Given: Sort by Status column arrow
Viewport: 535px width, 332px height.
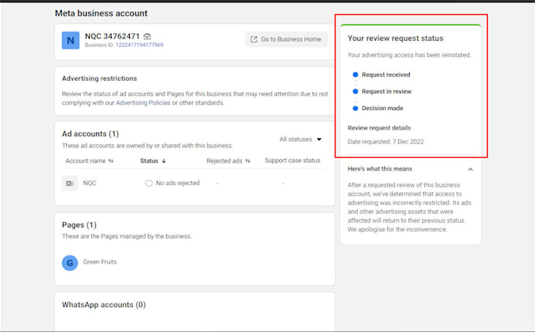Looking at the screenshot, I should [x=164, y=161].
